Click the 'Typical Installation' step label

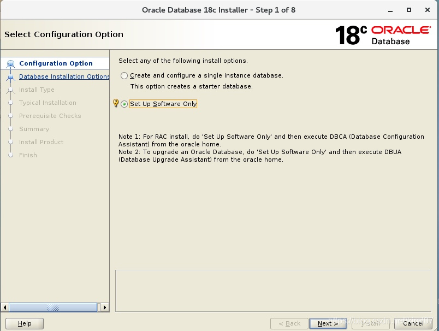click(x=48, y=103)
